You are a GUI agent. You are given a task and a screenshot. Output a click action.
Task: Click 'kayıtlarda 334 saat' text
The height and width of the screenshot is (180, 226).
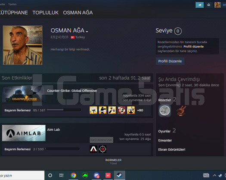[x=137, y=96]
